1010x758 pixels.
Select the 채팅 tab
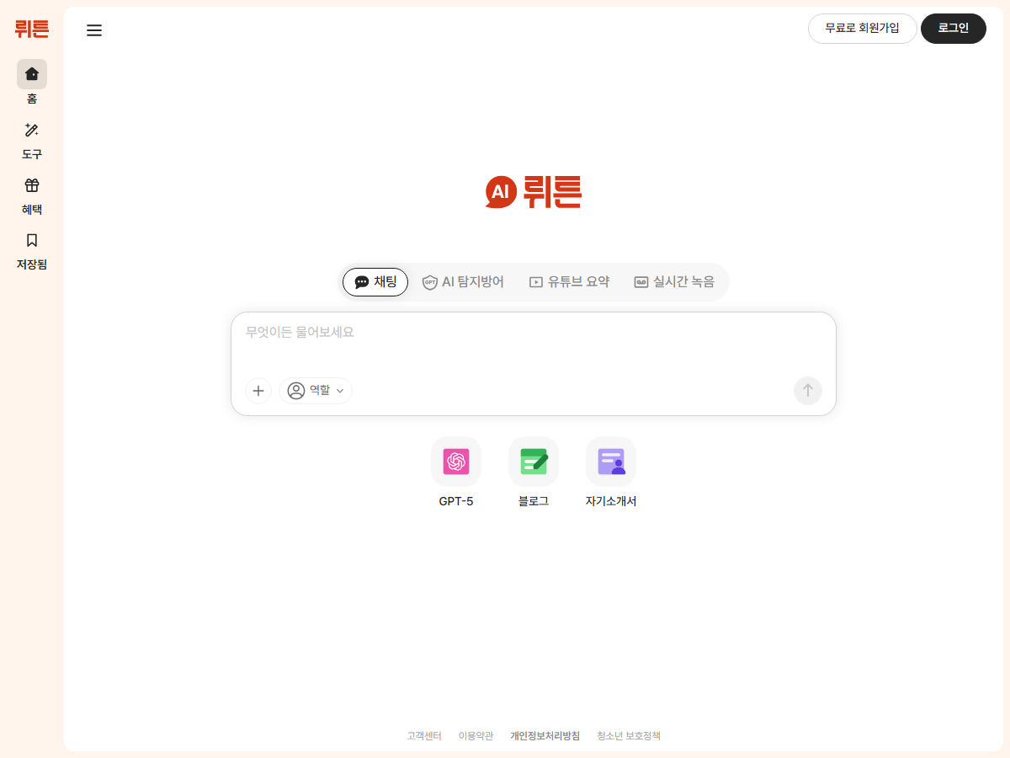[x=375, y=282]
